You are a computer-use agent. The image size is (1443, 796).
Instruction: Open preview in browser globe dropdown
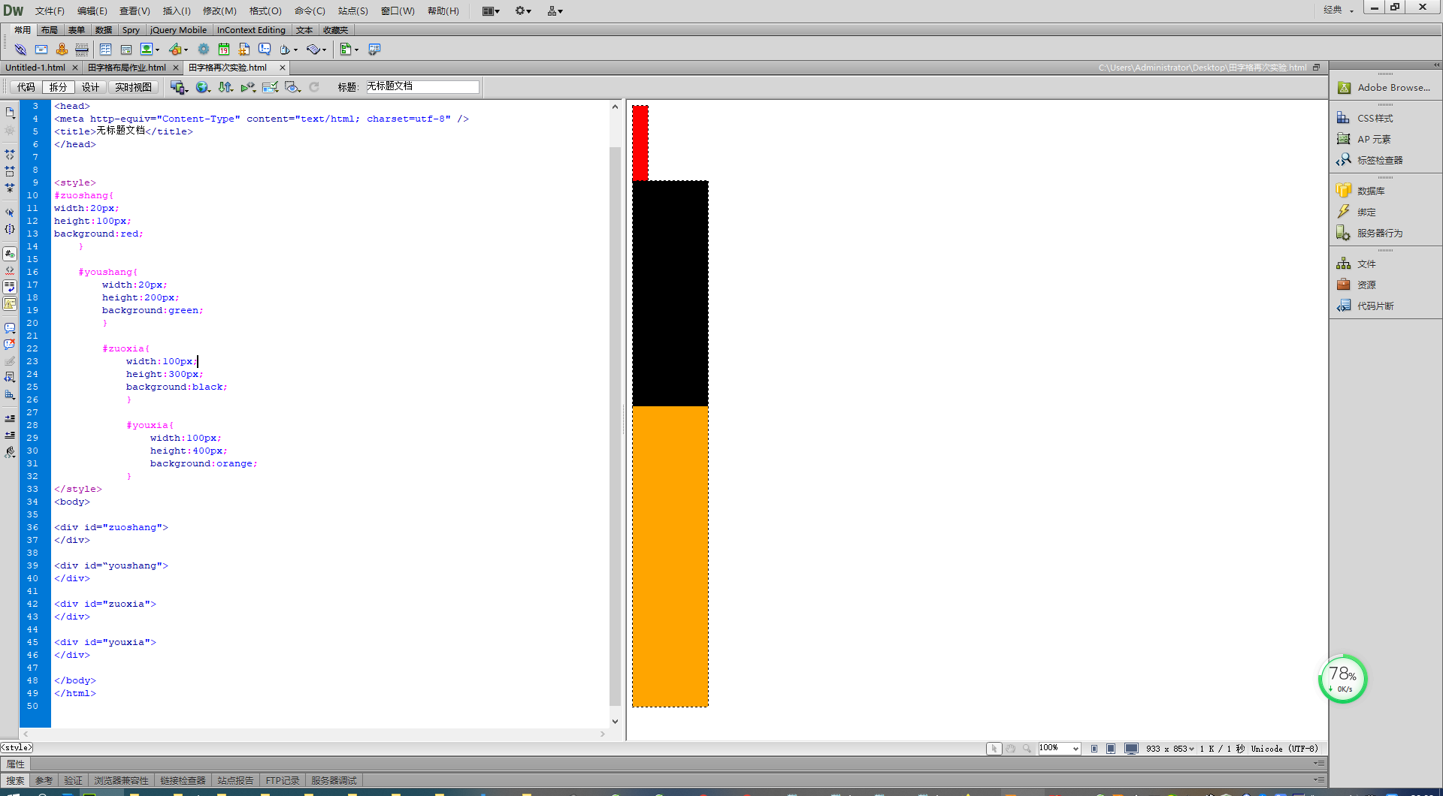pos(203,87)
